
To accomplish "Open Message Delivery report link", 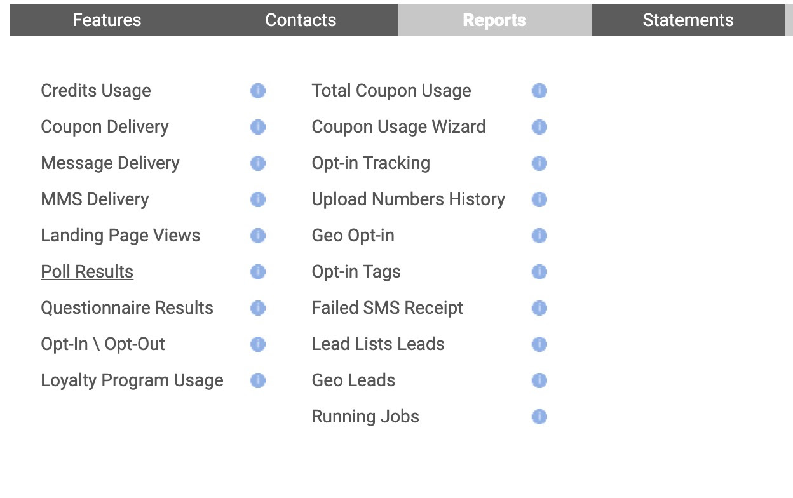I will (x=110, y=163).
